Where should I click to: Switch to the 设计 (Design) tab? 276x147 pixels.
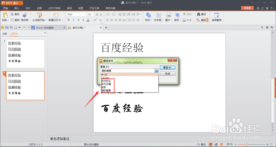click(x=28, y=8)
